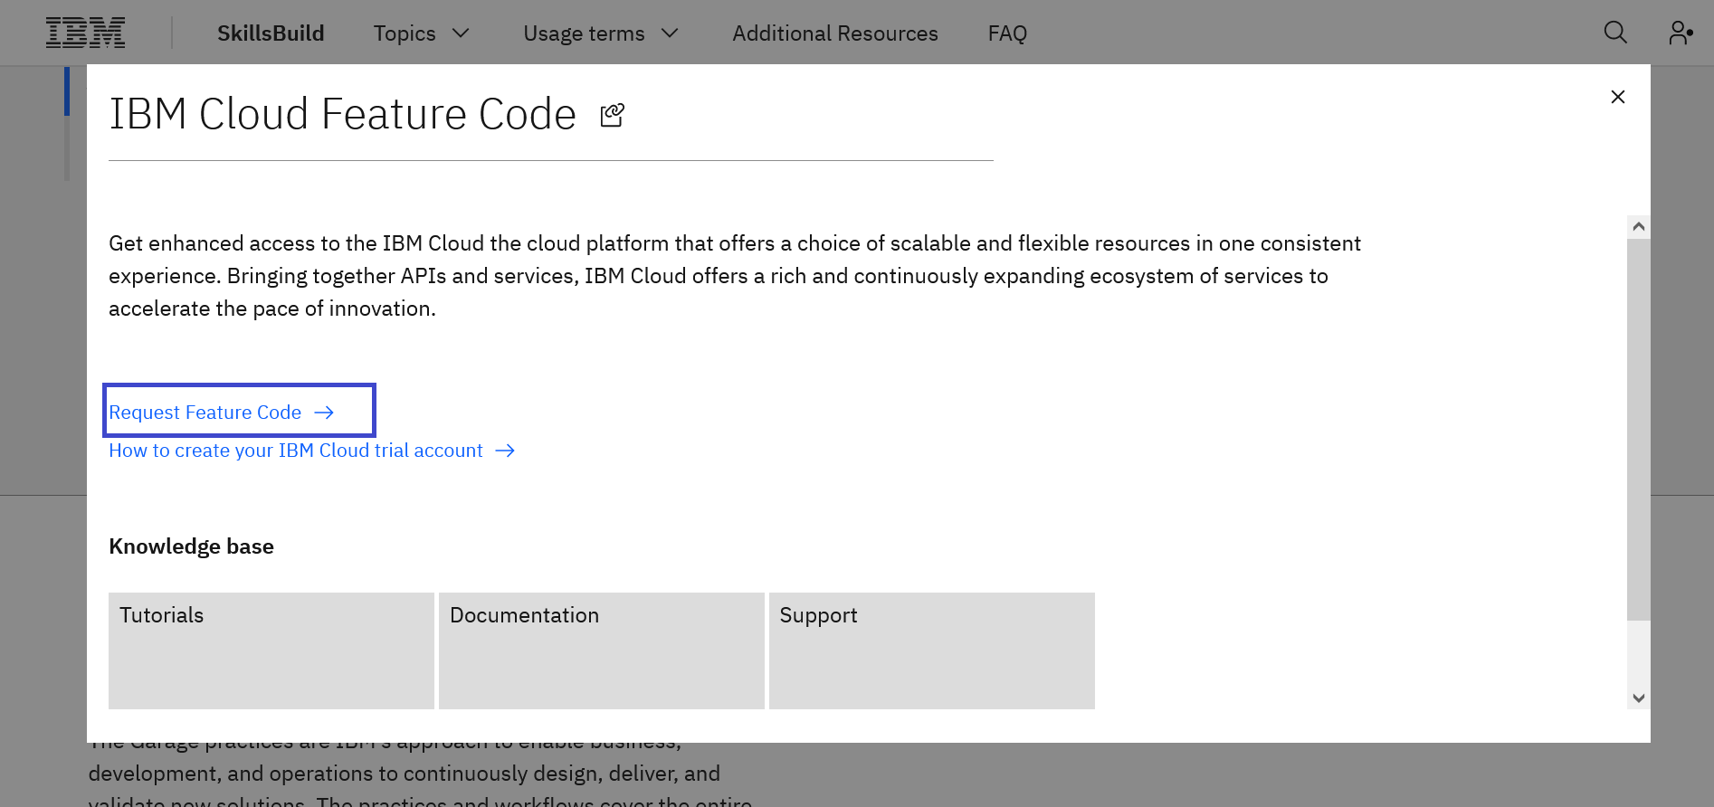
Task: Open the FAQ navigation item
Action: (1007, 33)
